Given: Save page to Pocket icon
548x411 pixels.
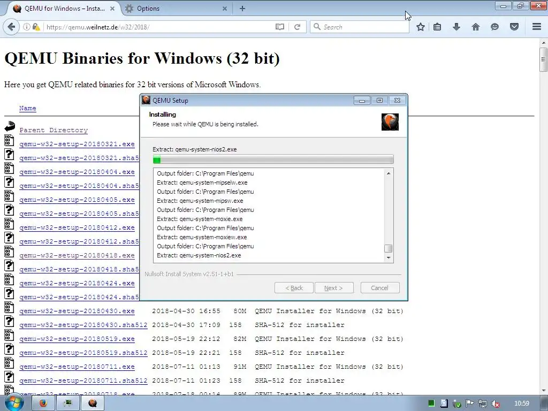Looking at the screenshot, I should point(514,27).
